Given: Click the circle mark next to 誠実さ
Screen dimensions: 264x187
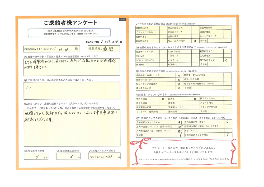Looking at the screenshot, I should click(x=195, y=99).
